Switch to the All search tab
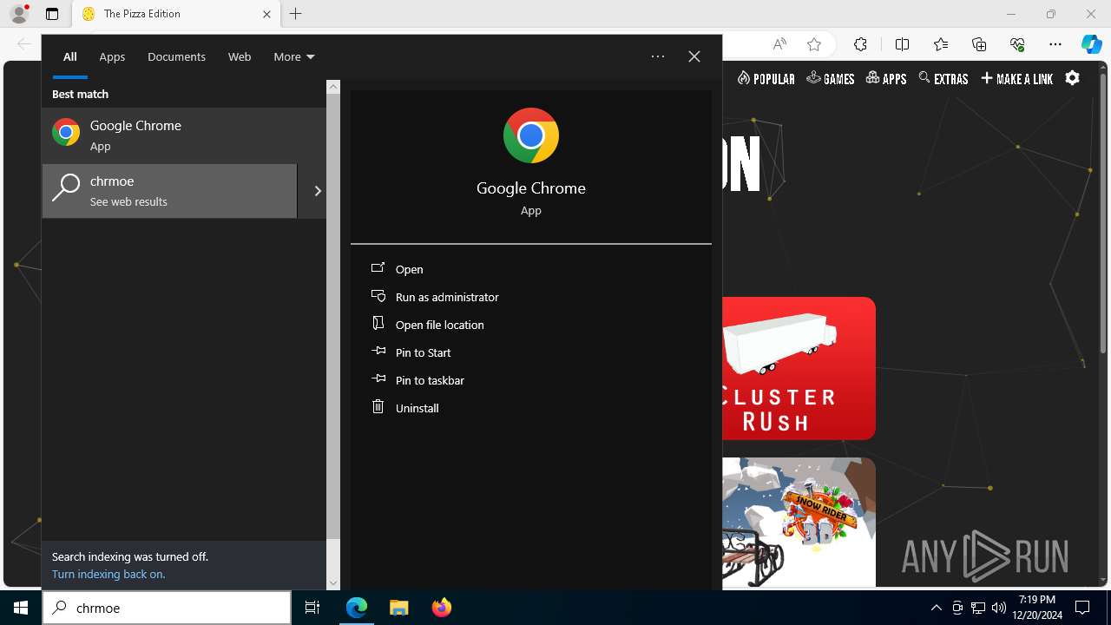 pos(69,56)
